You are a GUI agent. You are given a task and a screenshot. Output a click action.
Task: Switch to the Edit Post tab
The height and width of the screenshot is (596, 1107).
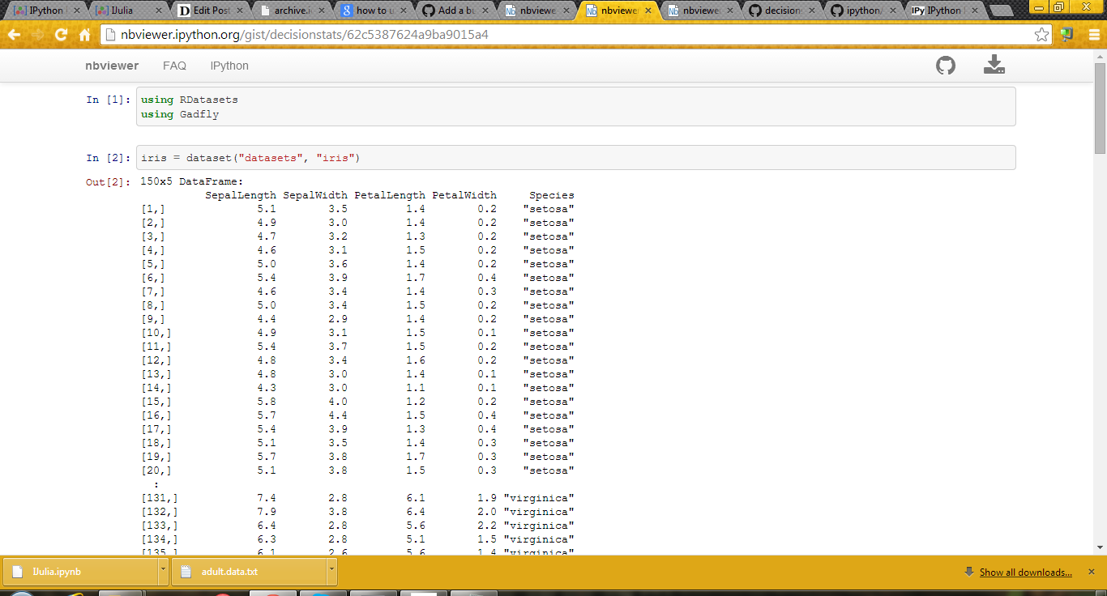[211, 11]
